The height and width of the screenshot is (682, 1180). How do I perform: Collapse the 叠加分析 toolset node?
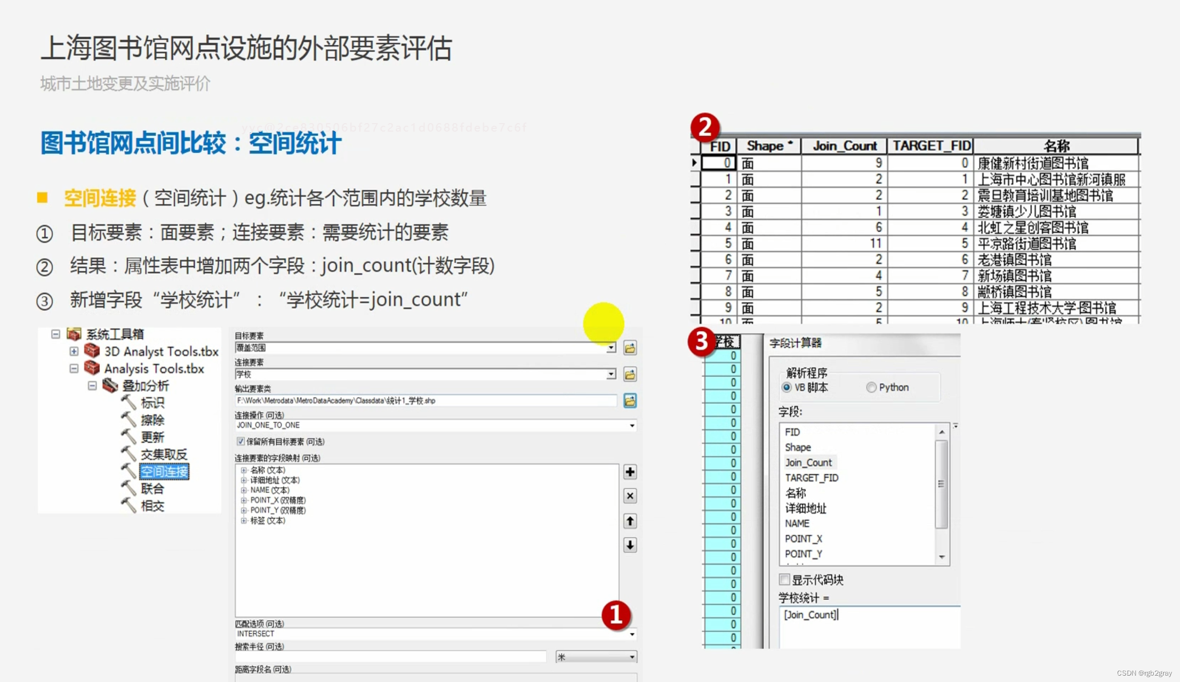pos(92,385)
